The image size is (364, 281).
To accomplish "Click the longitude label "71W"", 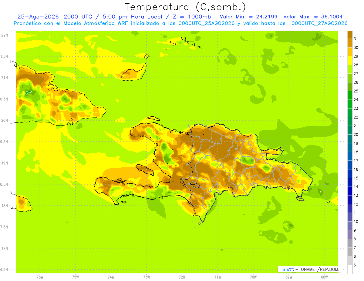I will [217, 277].
